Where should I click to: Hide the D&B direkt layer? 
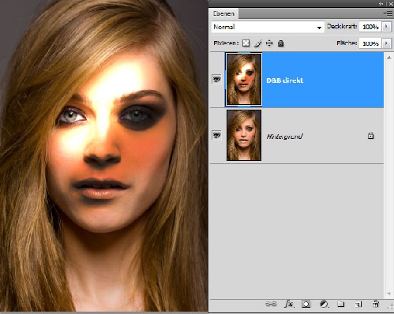click(216, 79)
